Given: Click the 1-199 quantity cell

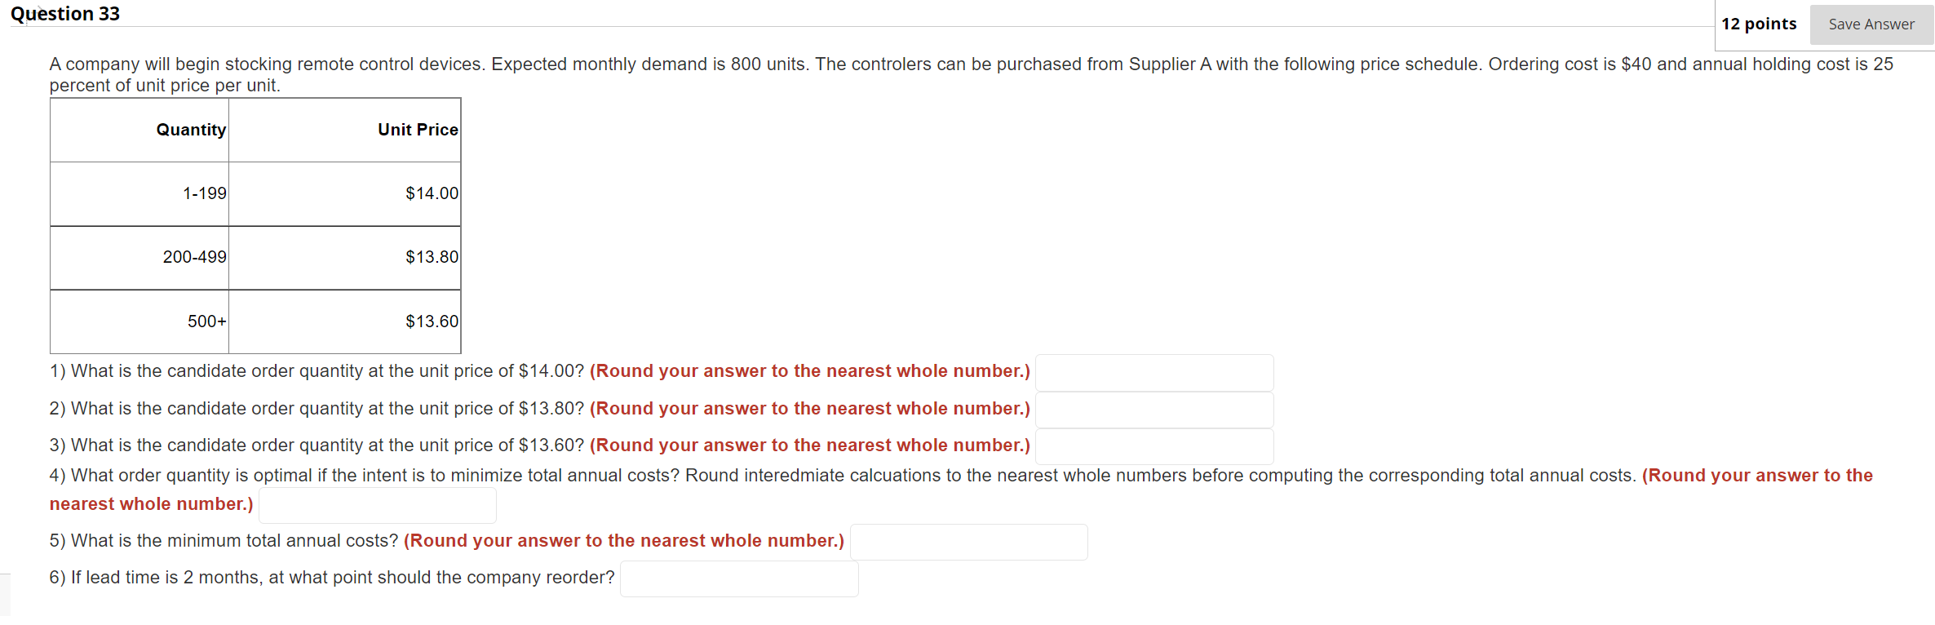Looking at the screenshot, I should [204, 193].
